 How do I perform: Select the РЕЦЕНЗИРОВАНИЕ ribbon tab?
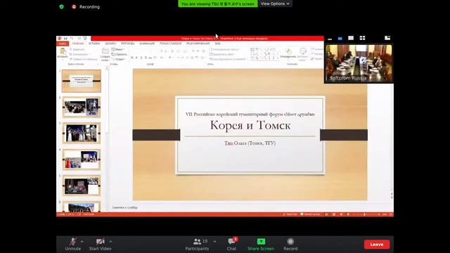198,44
